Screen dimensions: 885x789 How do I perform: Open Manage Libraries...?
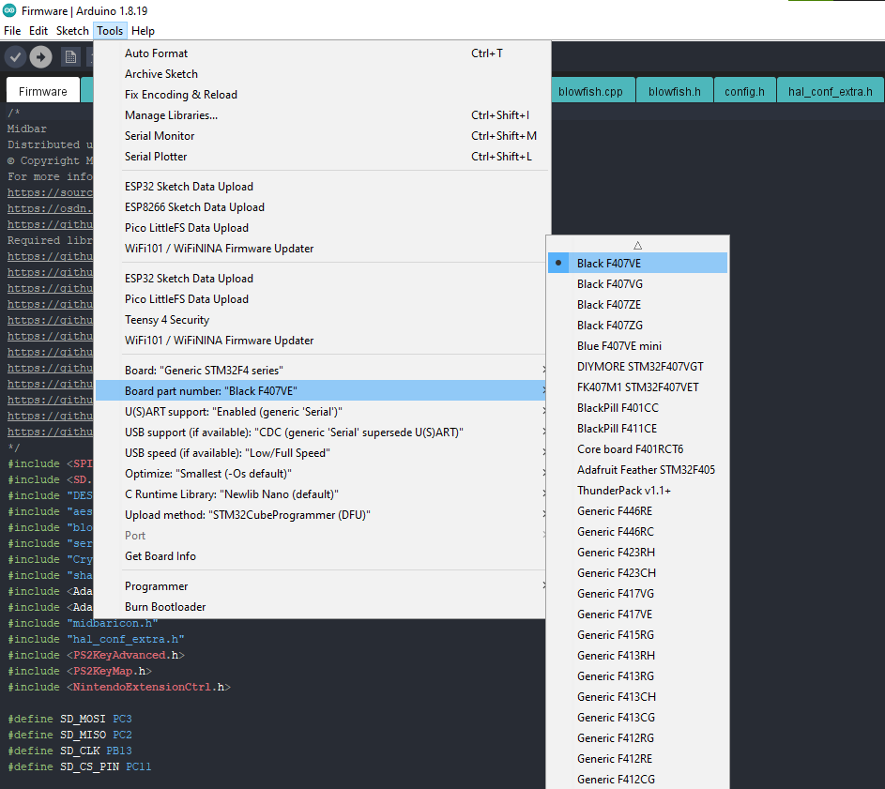coord(320,115)
